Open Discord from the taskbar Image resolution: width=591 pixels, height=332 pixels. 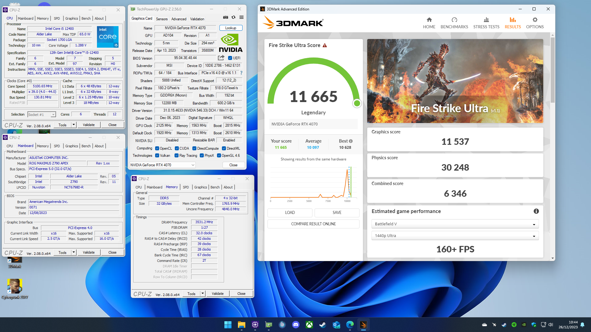[296, 325]
